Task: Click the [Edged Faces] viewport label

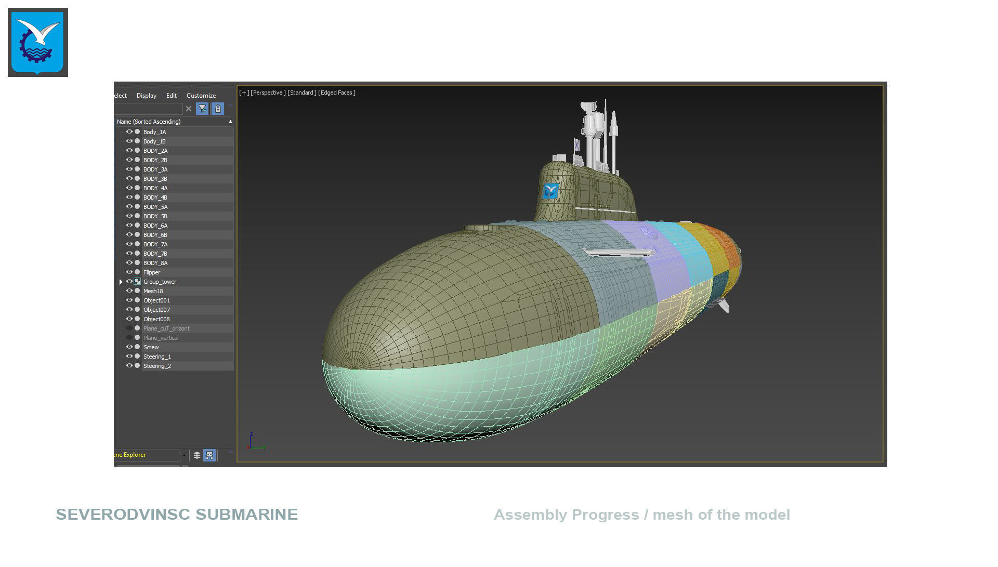Action: click(x=337, y=93)
